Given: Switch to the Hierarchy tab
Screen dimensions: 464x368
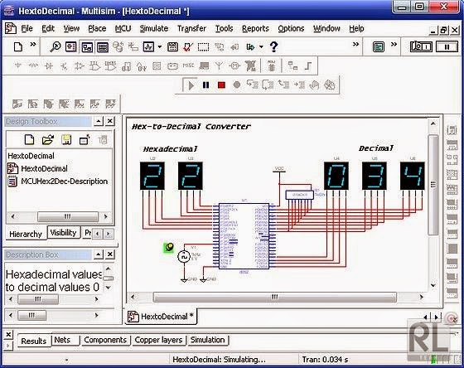Looking at the screenshot, I should coord(26,234).
